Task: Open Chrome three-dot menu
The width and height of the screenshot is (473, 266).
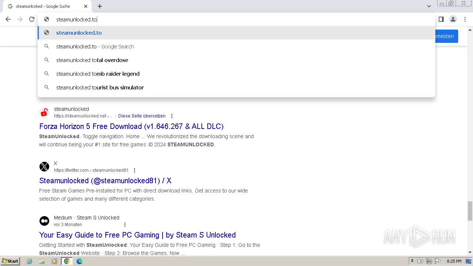Action: 465,19
